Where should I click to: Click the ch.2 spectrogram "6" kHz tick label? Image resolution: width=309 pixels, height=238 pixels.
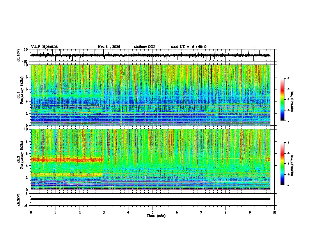[27, 154]
